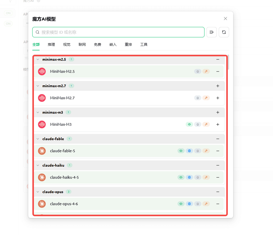
Task: Collapse the minimax-m2.7 group chevron
Action: [38, 86]
